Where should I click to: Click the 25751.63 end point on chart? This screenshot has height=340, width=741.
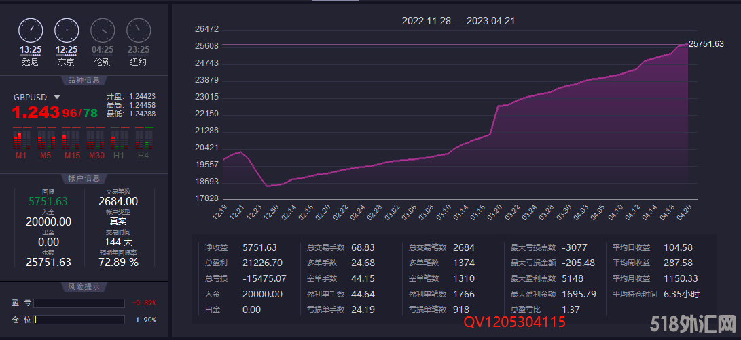point(687,44)
